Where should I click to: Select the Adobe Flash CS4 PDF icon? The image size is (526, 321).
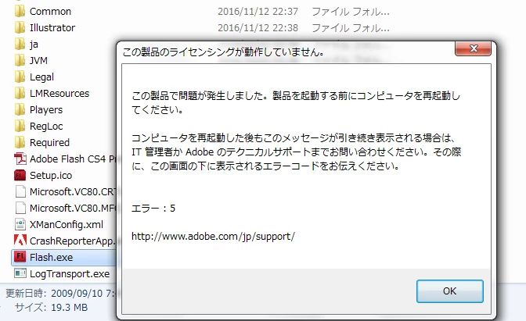coord(20,159)
